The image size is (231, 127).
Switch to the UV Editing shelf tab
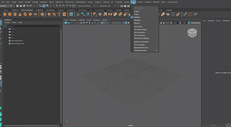point(50,10)
